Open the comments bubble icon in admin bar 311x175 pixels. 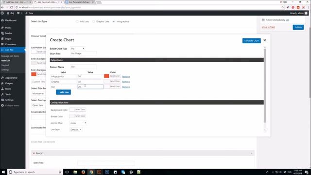[x=18, y=13]
